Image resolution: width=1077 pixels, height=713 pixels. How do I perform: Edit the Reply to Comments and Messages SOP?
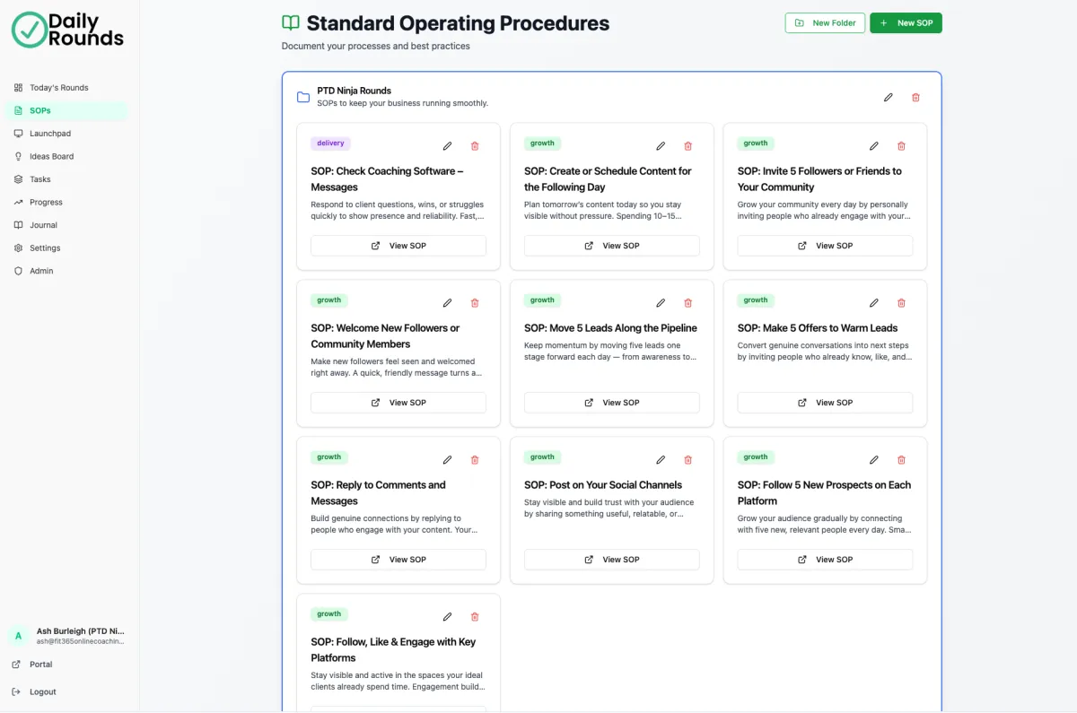tap(448, 460)
